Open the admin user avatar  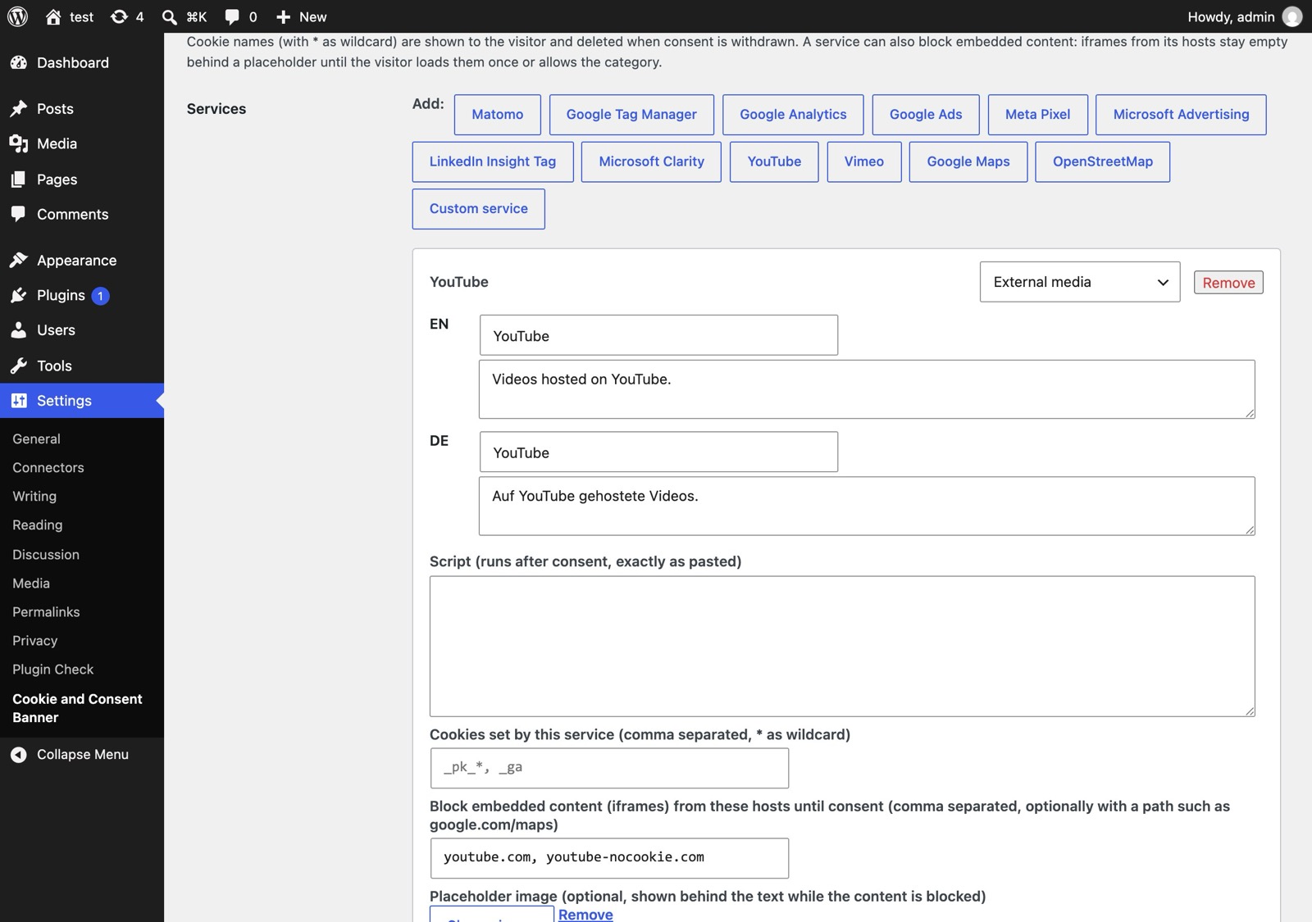click(x=1292, y=16)
